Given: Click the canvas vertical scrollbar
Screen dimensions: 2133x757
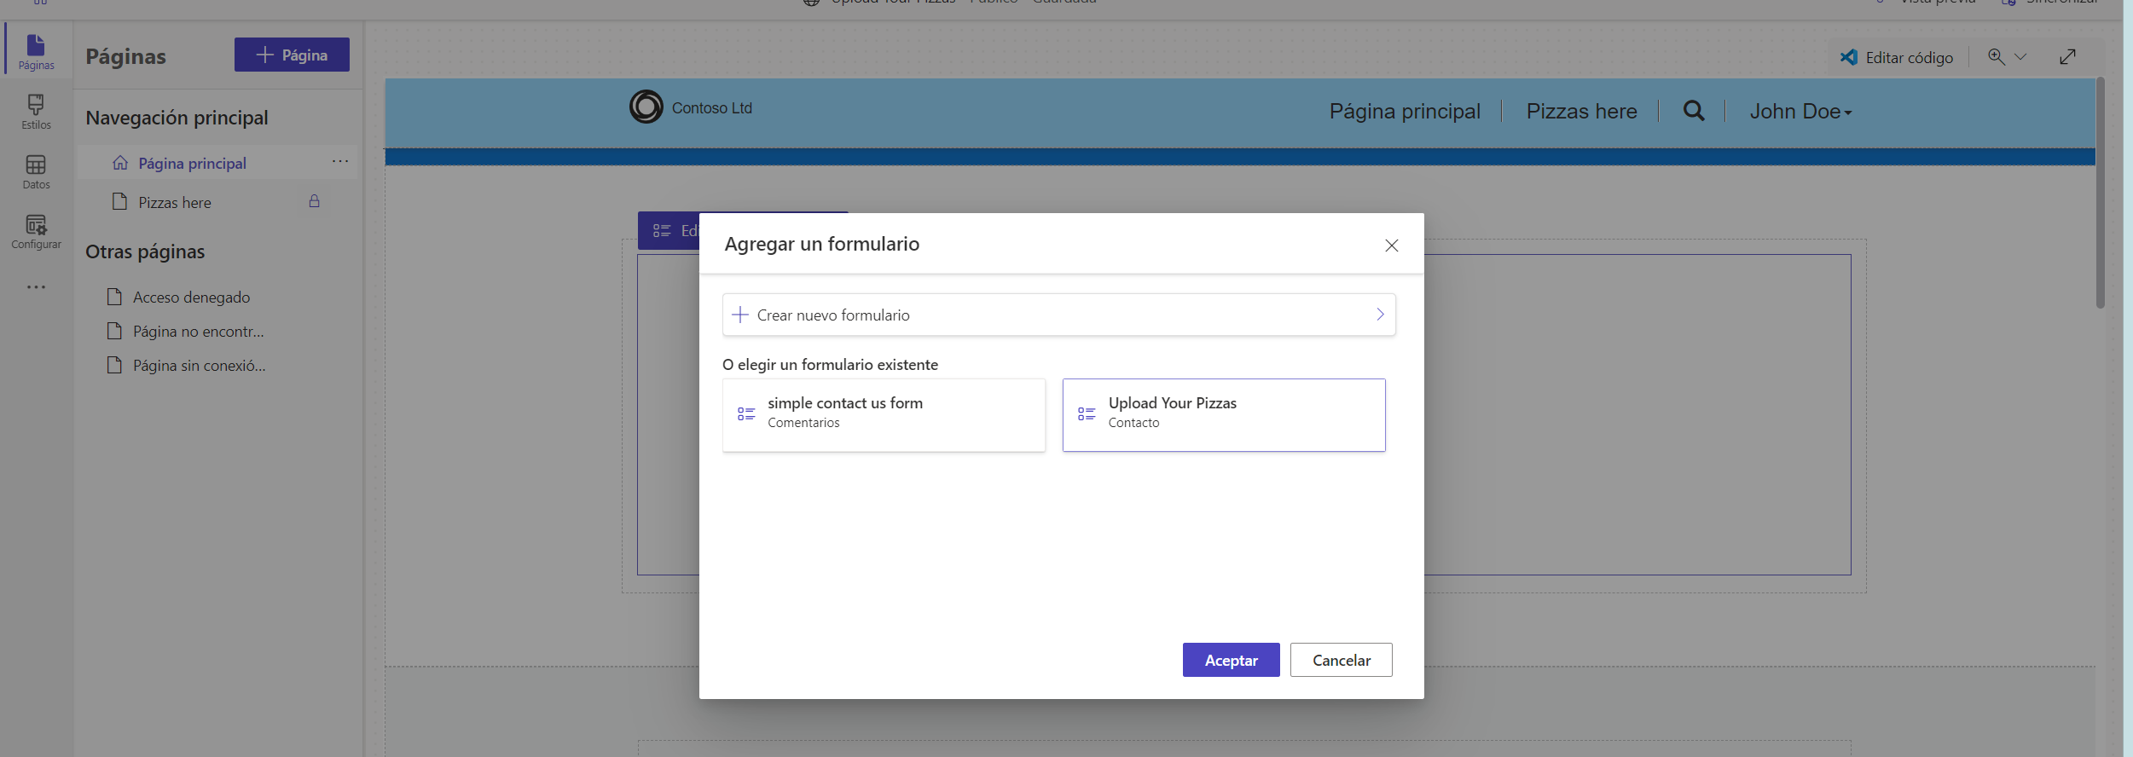Looking at the screenshot, I should click(2100, 194).
